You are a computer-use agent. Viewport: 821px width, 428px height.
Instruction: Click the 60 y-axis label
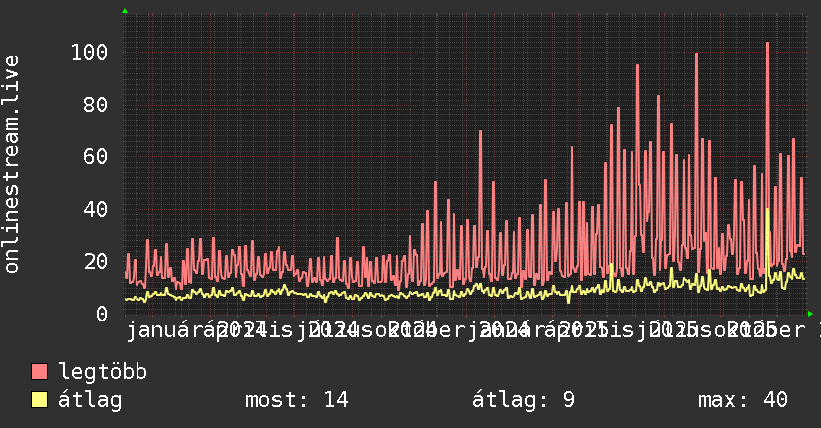pyautogui.click(x=96, y=156)
